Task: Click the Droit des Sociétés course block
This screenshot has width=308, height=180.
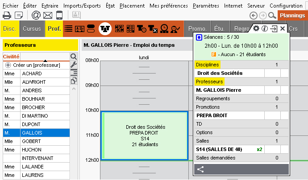Action: [145, 136]
